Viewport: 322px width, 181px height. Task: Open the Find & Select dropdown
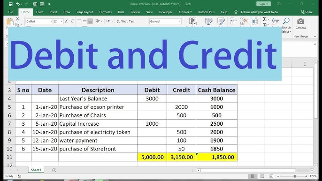286,25
